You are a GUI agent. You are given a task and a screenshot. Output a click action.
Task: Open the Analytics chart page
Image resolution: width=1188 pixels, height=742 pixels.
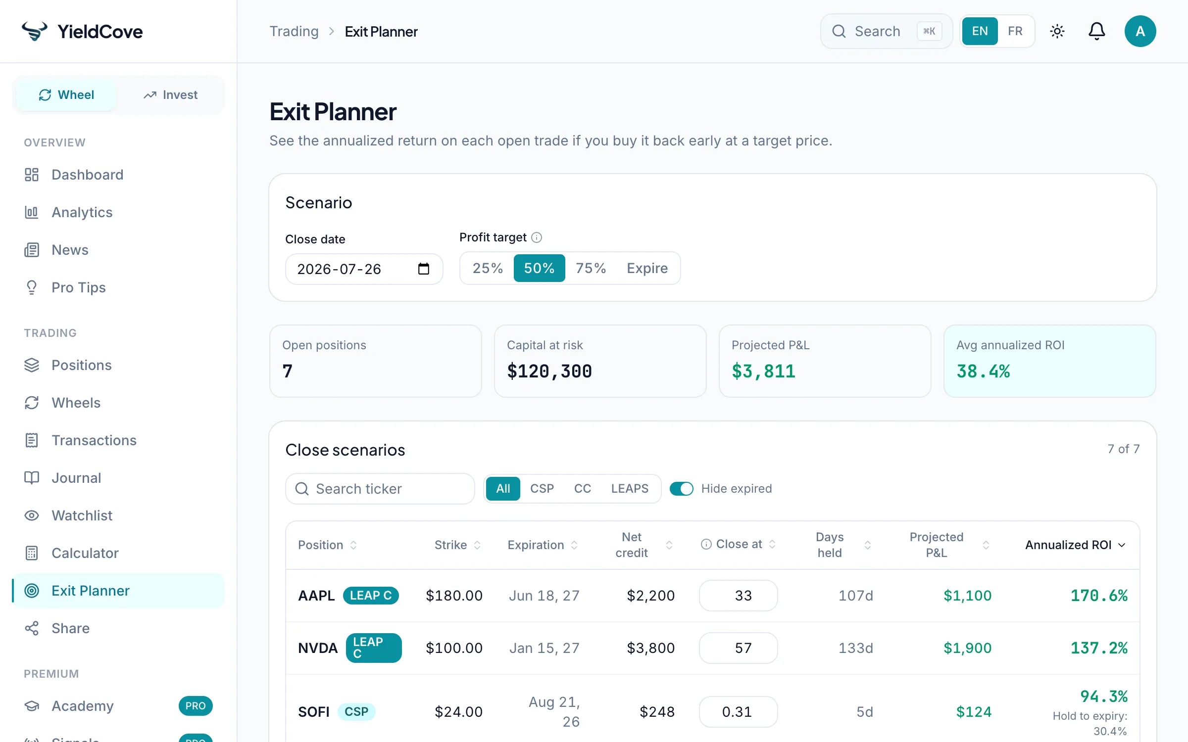tap(118, 212)
